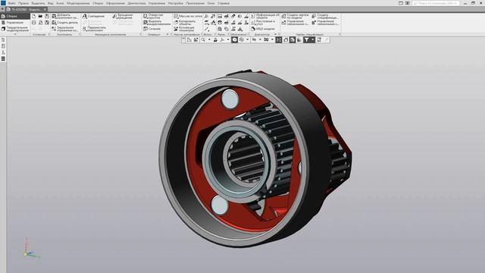The width and height of the screenshot is (485, 273).
Task: Click Вырезать выдавливанием tool
Action: point(157,23)
